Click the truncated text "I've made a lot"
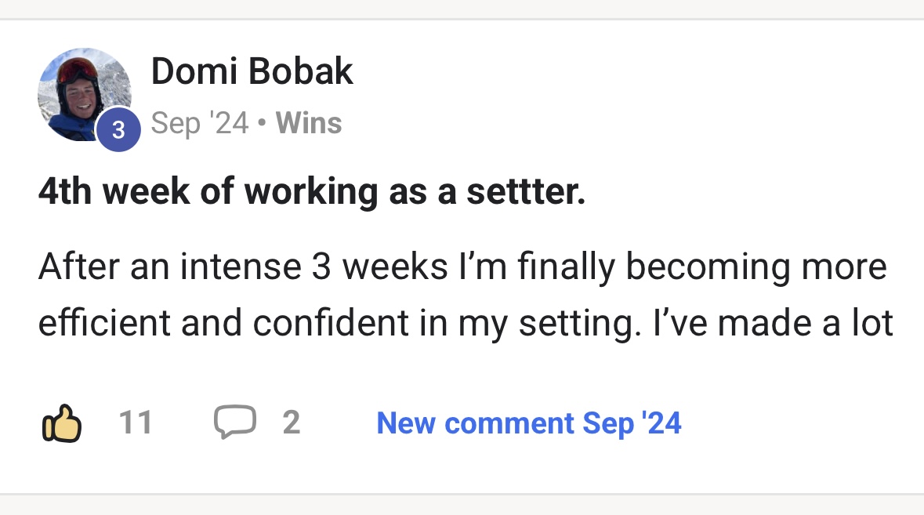The height and width of the screenshot is (515, 924). (773, 323)
